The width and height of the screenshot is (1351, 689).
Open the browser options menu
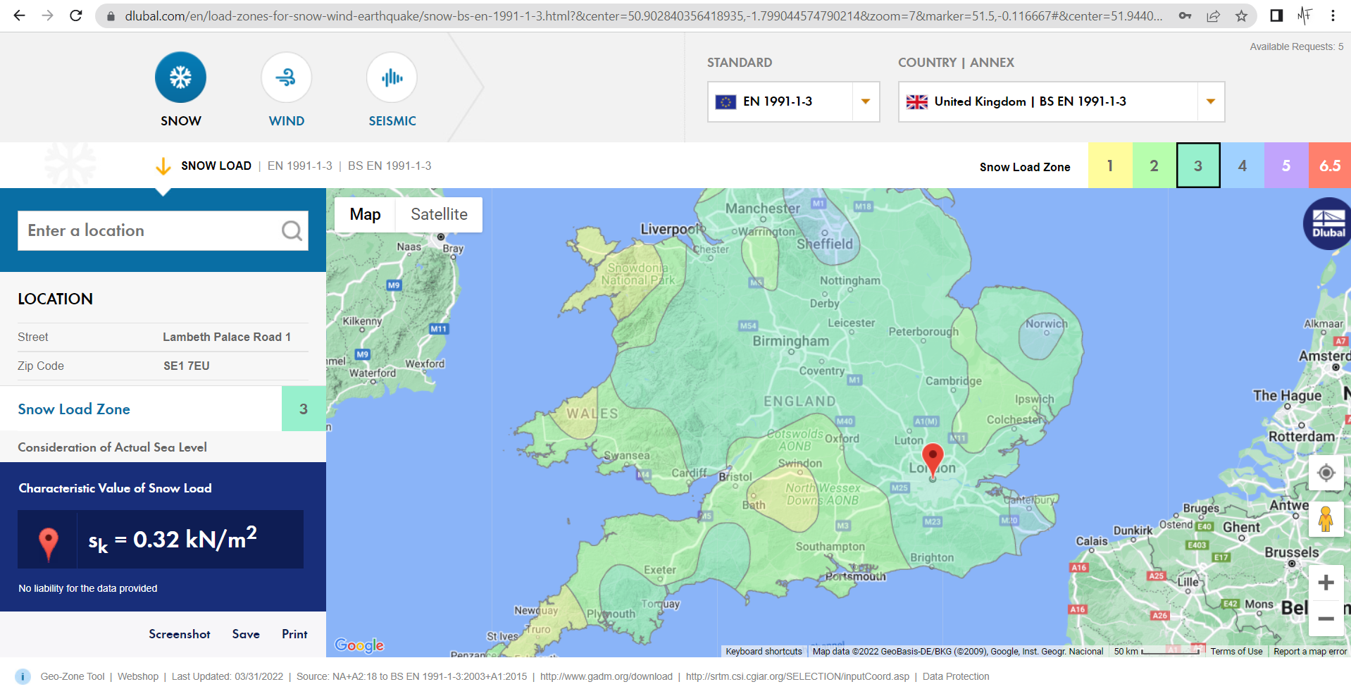[1333, 15]
